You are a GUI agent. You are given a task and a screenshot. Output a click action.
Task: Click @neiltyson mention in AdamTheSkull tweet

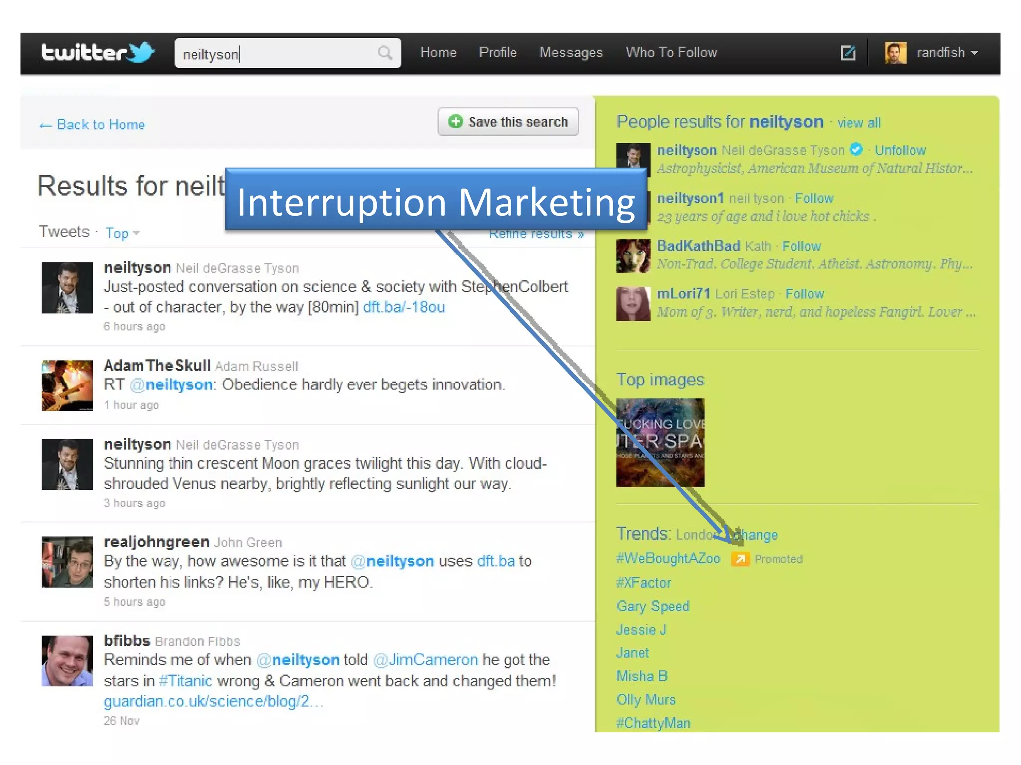(x=171, y=384)
